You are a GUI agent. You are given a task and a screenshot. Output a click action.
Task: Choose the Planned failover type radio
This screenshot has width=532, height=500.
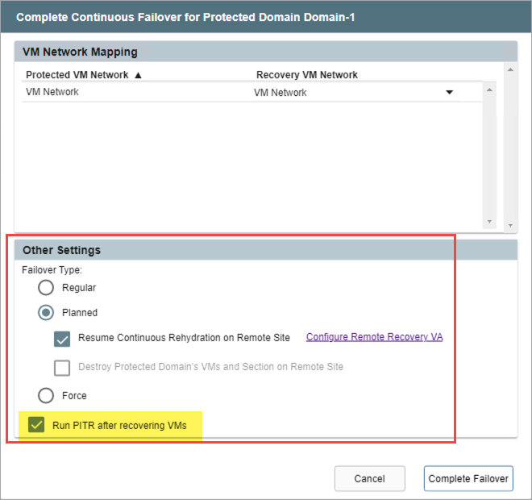tap(46, 313)
